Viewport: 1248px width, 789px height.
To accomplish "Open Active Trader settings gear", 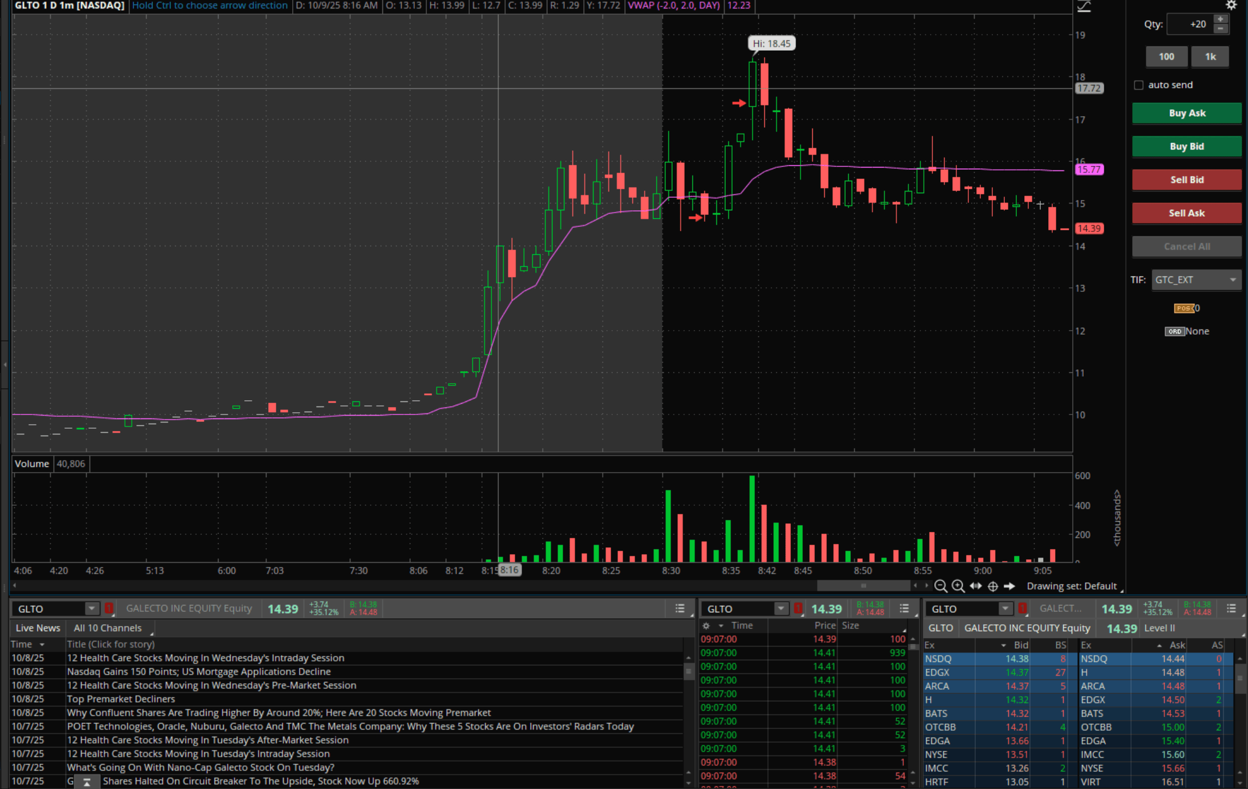I will (x=1231, y=6).
